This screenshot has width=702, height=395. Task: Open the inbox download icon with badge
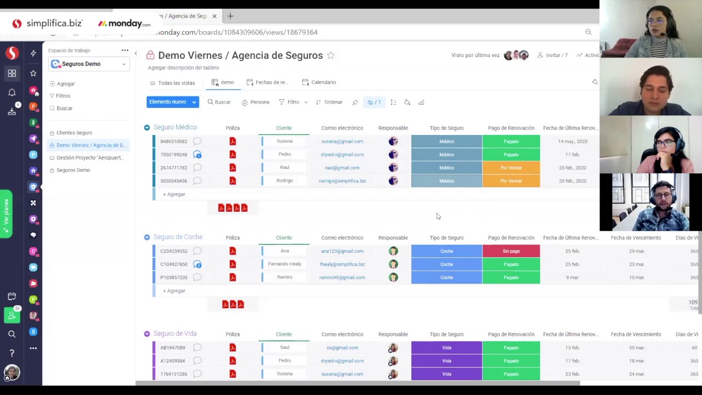click(x=12, y=111)
